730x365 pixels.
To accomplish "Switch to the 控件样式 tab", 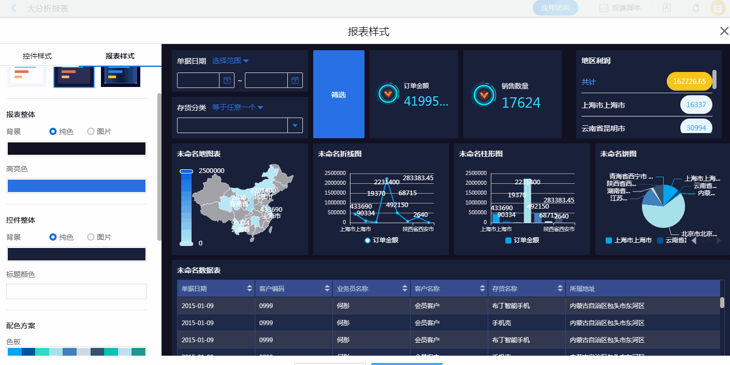I will tap(37, 56).
